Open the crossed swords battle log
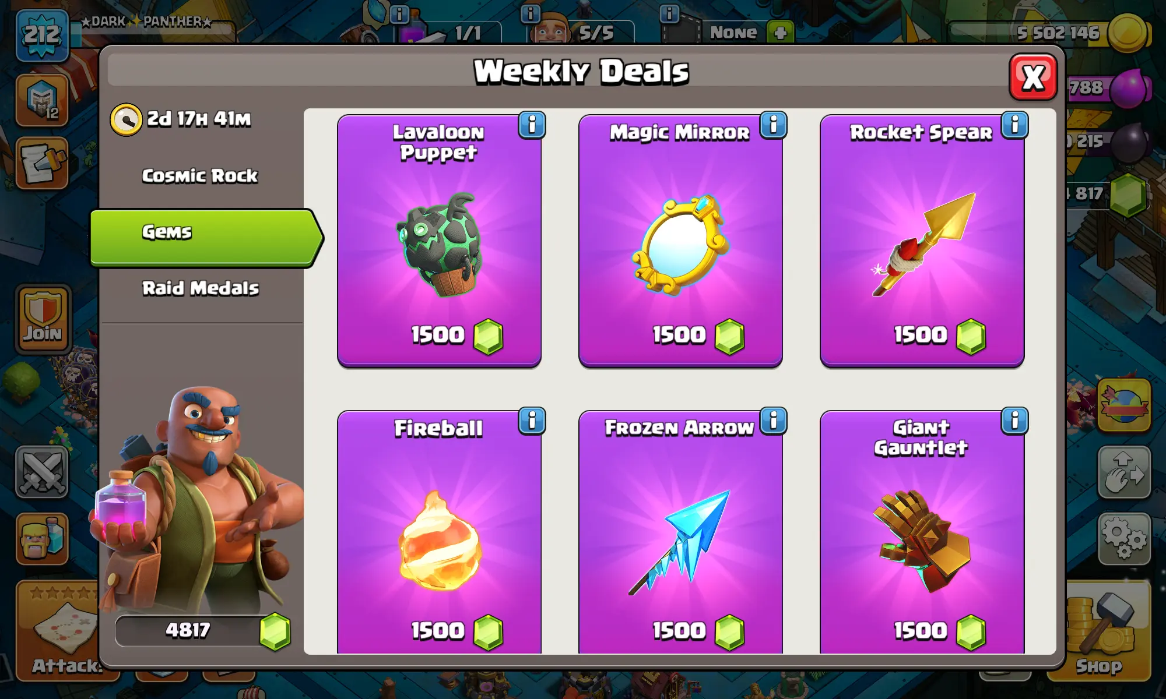 pyautogui.click(x=42, y=472)
